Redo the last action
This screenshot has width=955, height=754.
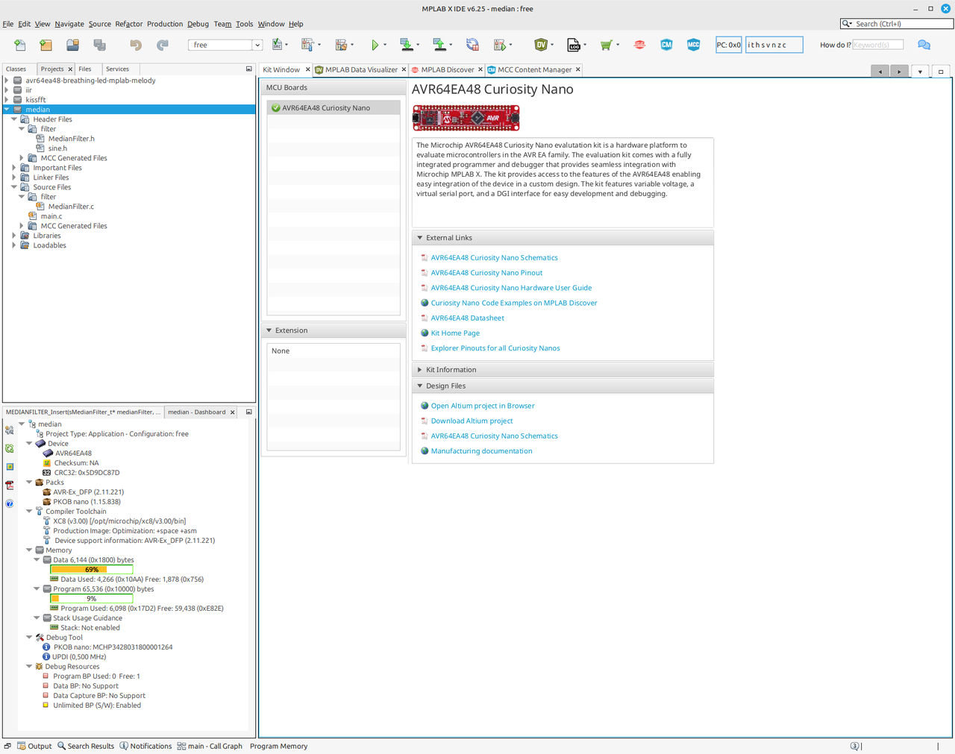point(162,45)
